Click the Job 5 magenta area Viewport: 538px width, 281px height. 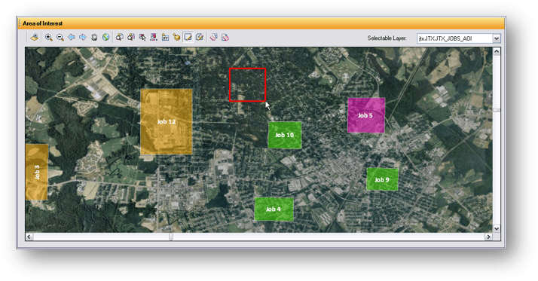coord(366,115)
